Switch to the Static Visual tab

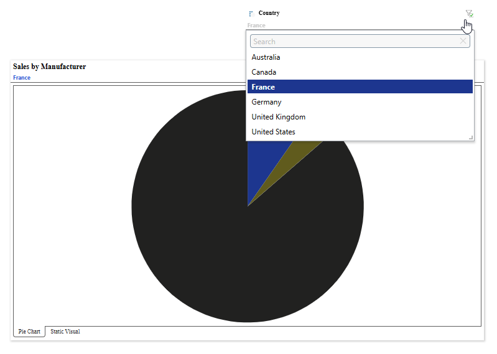(65, 332)
